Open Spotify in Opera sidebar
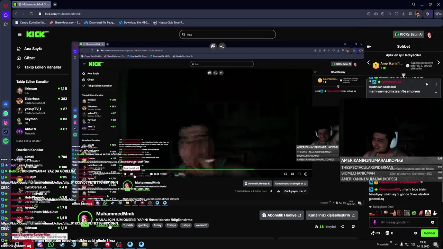 click(6, 141)
